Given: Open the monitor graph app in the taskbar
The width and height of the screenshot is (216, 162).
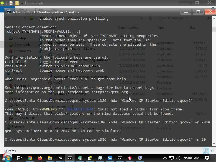Looking at the screenshot, I should coord(100,158).
